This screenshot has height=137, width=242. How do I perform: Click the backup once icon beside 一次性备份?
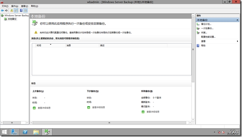click(198, 29)
